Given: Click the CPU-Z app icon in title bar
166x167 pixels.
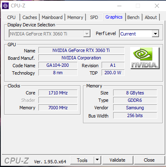Looking at the screenshot, I should (x=5, y=6).
